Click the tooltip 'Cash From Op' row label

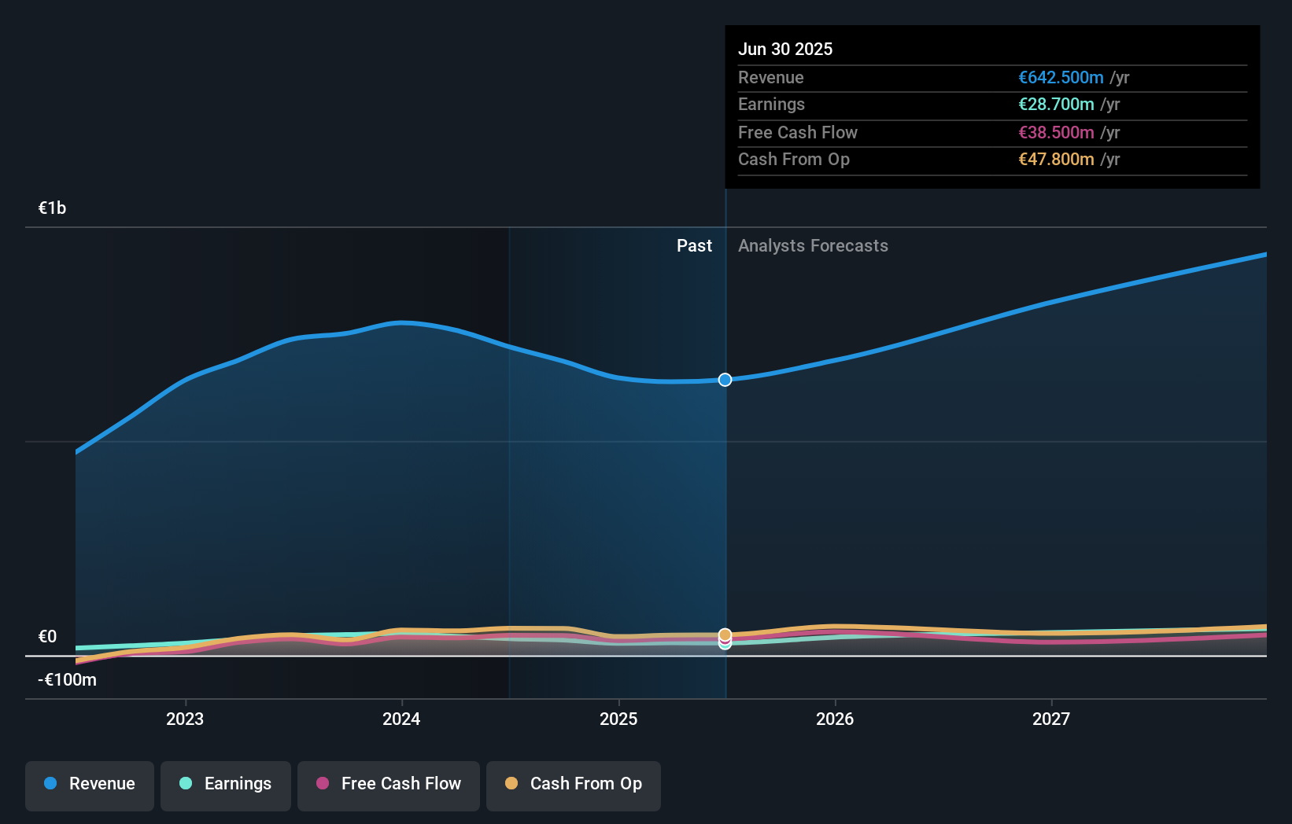coord(793,160)
